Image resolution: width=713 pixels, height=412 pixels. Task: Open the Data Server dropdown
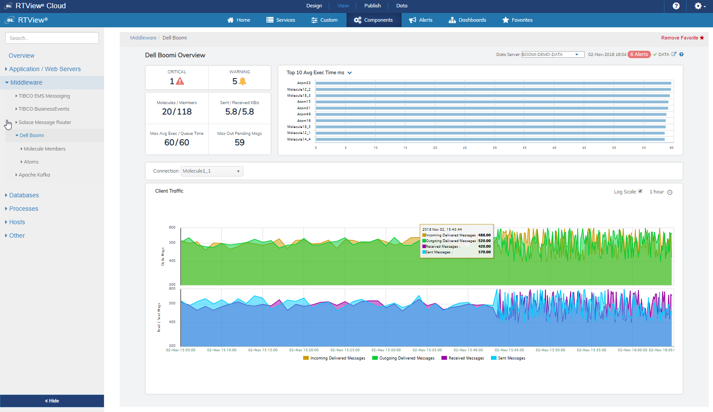point(553,55)
